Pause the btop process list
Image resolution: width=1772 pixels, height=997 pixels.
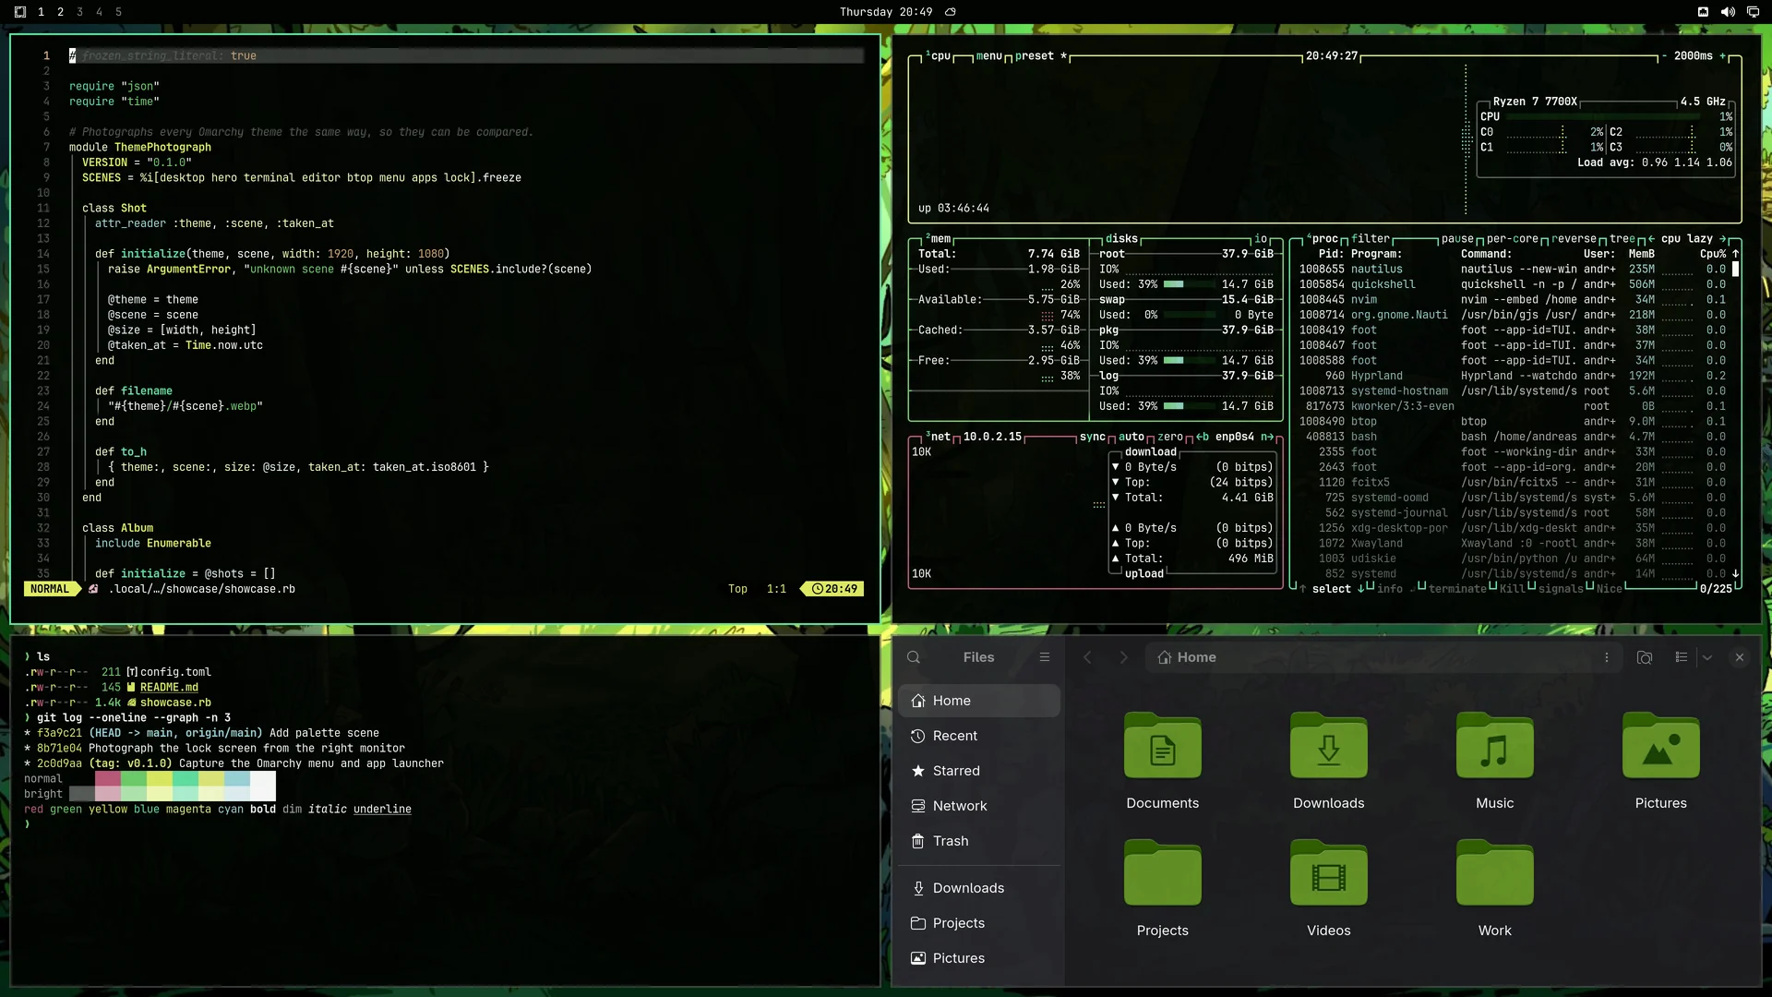1457,238
